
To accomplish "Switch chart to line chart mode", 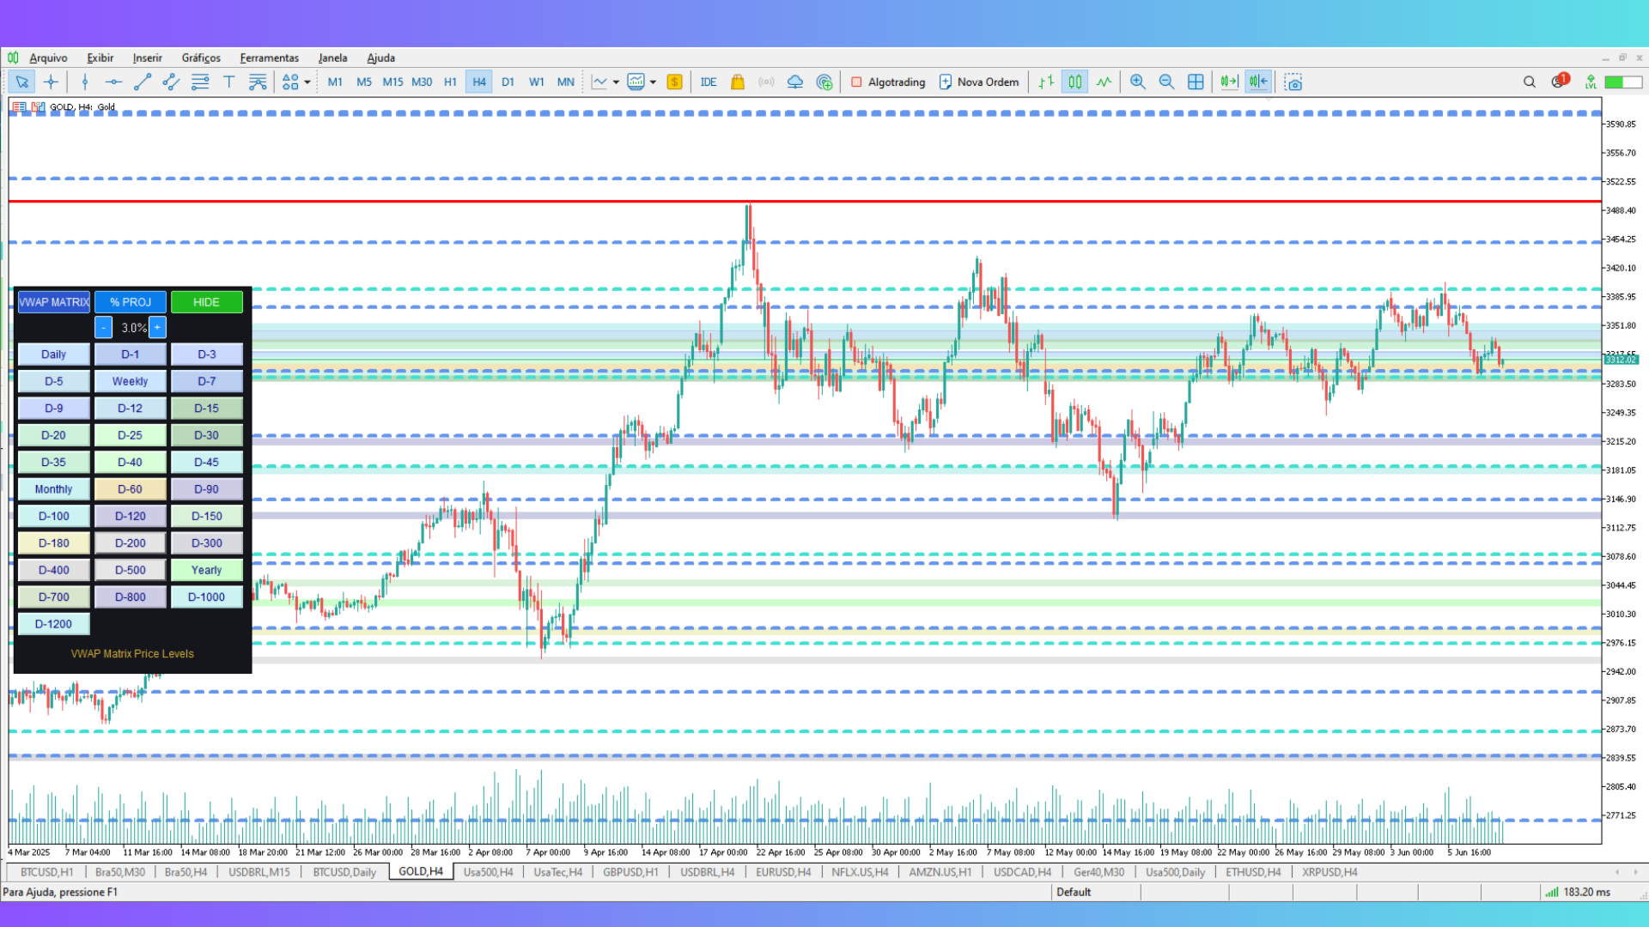I will point(1104,82).
